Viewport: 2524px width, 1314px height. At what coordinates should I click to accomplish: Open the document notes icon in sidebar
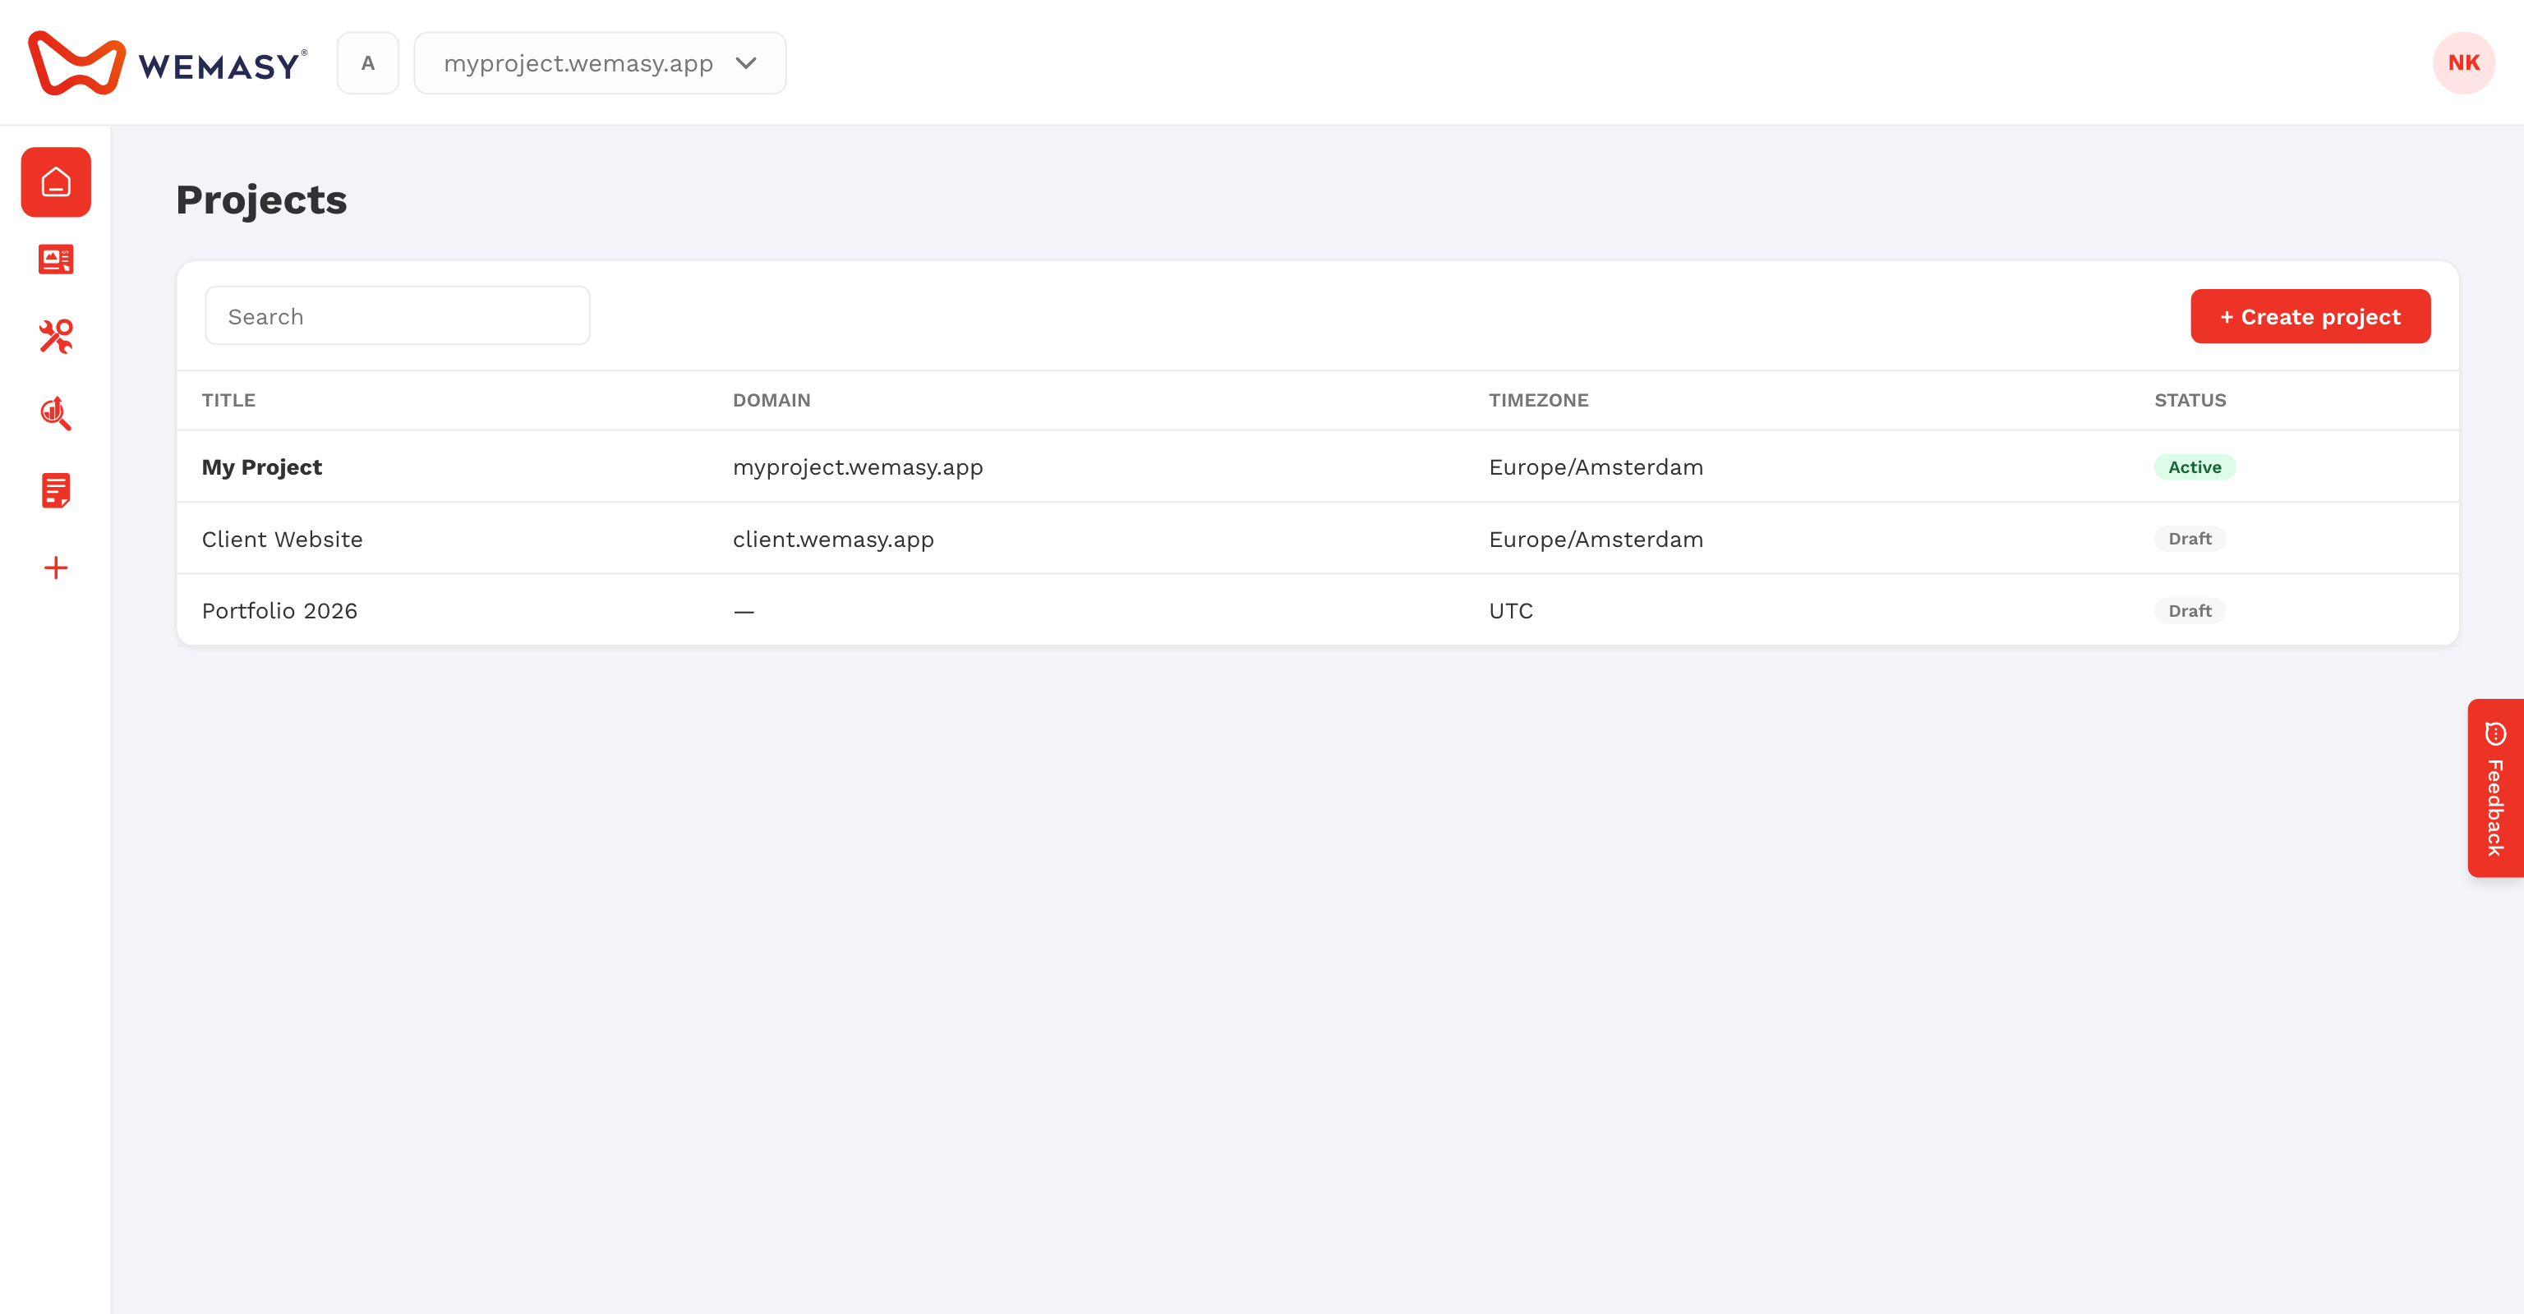(x=56, y=490)
